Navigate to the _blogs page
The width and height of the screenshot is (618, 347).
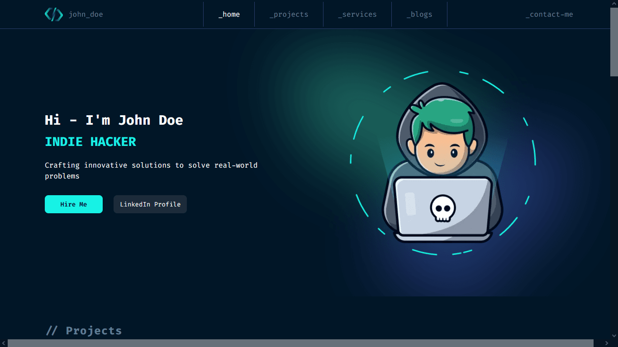pos(419,14)
